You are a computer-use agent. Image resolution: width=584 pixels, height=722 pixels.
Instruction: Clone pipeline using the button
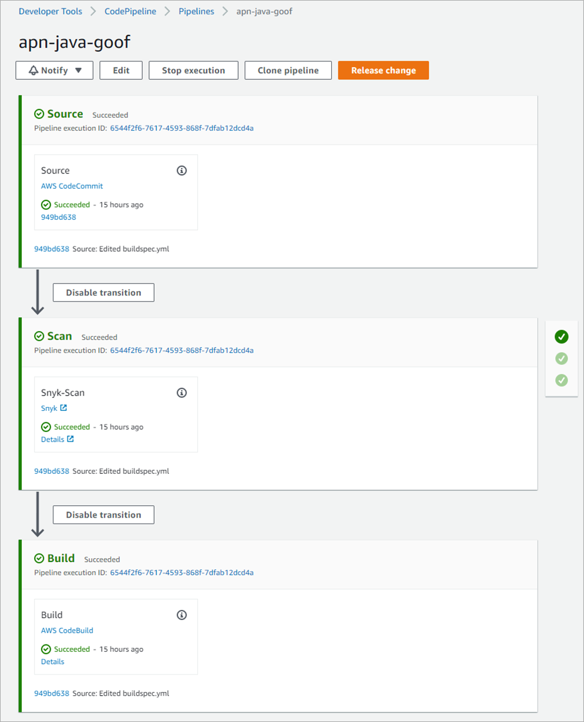point(288,70)
